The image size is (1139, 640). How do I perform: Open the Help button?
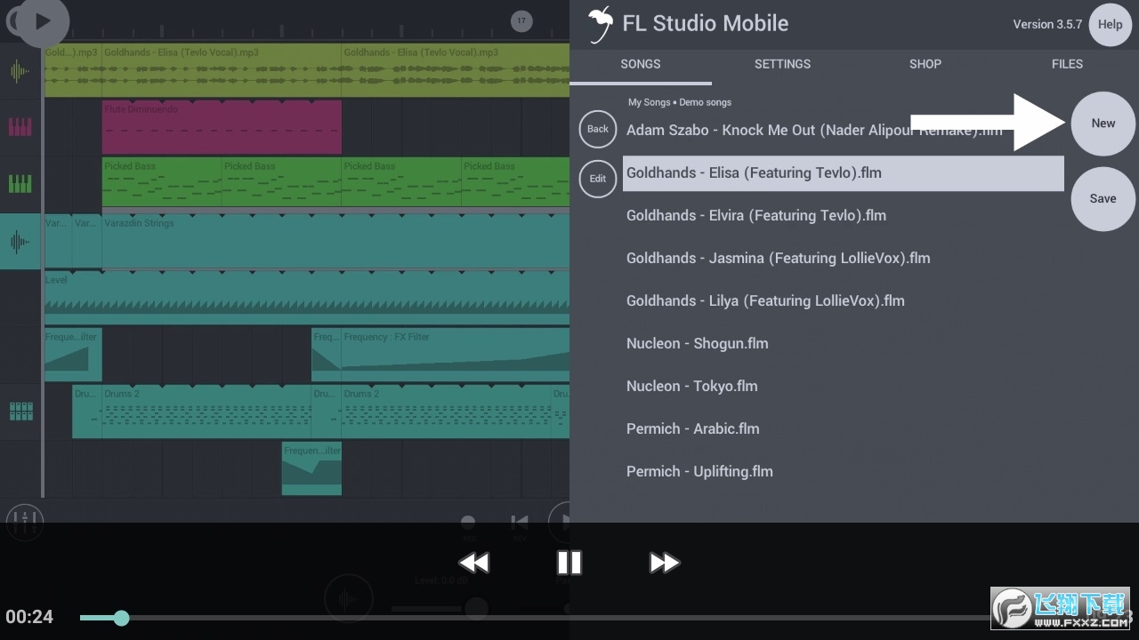click(1110, 25)
